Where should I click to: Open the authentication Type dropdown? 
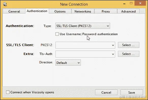pyautogui.click(x=83, y=26)
